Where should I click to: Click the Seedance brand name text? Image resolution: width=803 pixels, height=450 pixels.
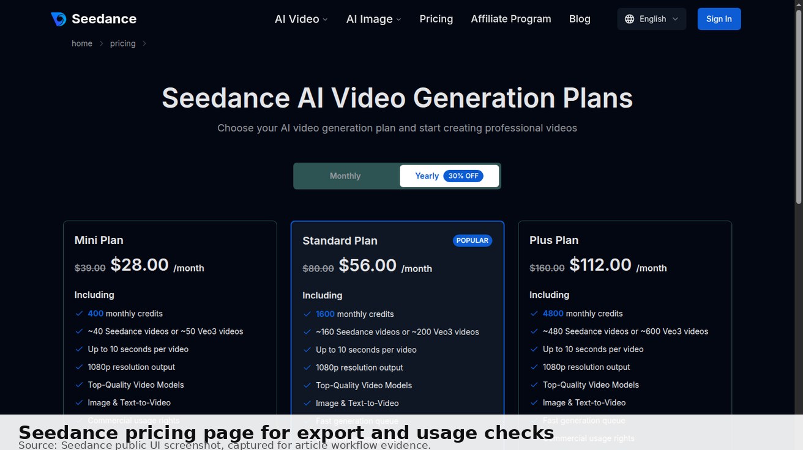(x=104, y=19)
